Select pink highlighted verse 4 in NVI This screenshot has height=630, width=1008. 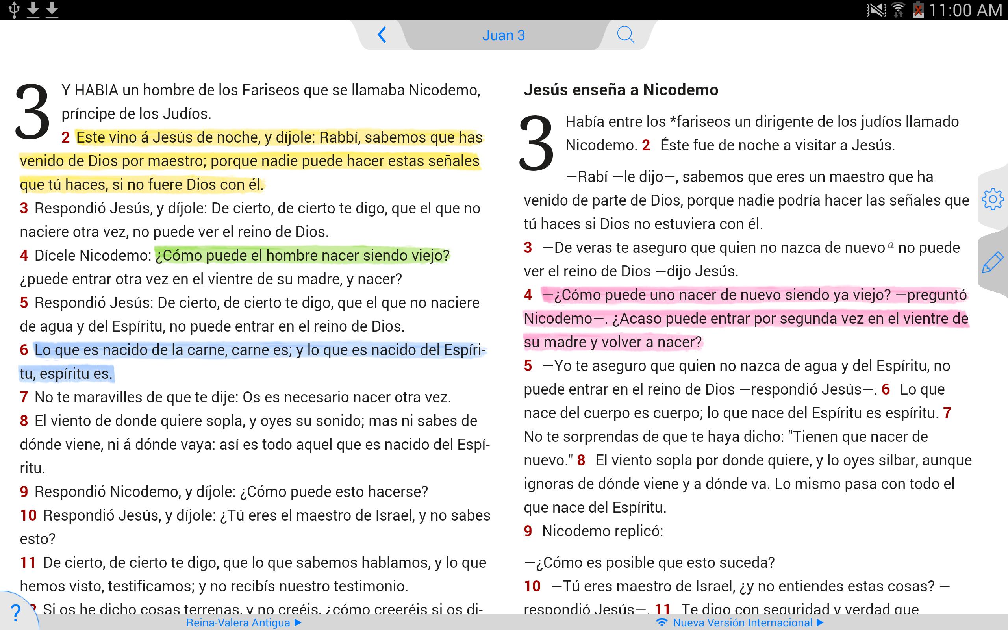point(747,318)
